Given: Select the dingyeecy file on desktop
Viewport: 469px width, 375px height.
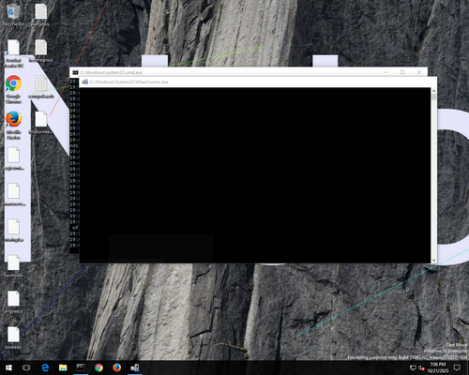Looking at the screenshot, I should point(13,303).
